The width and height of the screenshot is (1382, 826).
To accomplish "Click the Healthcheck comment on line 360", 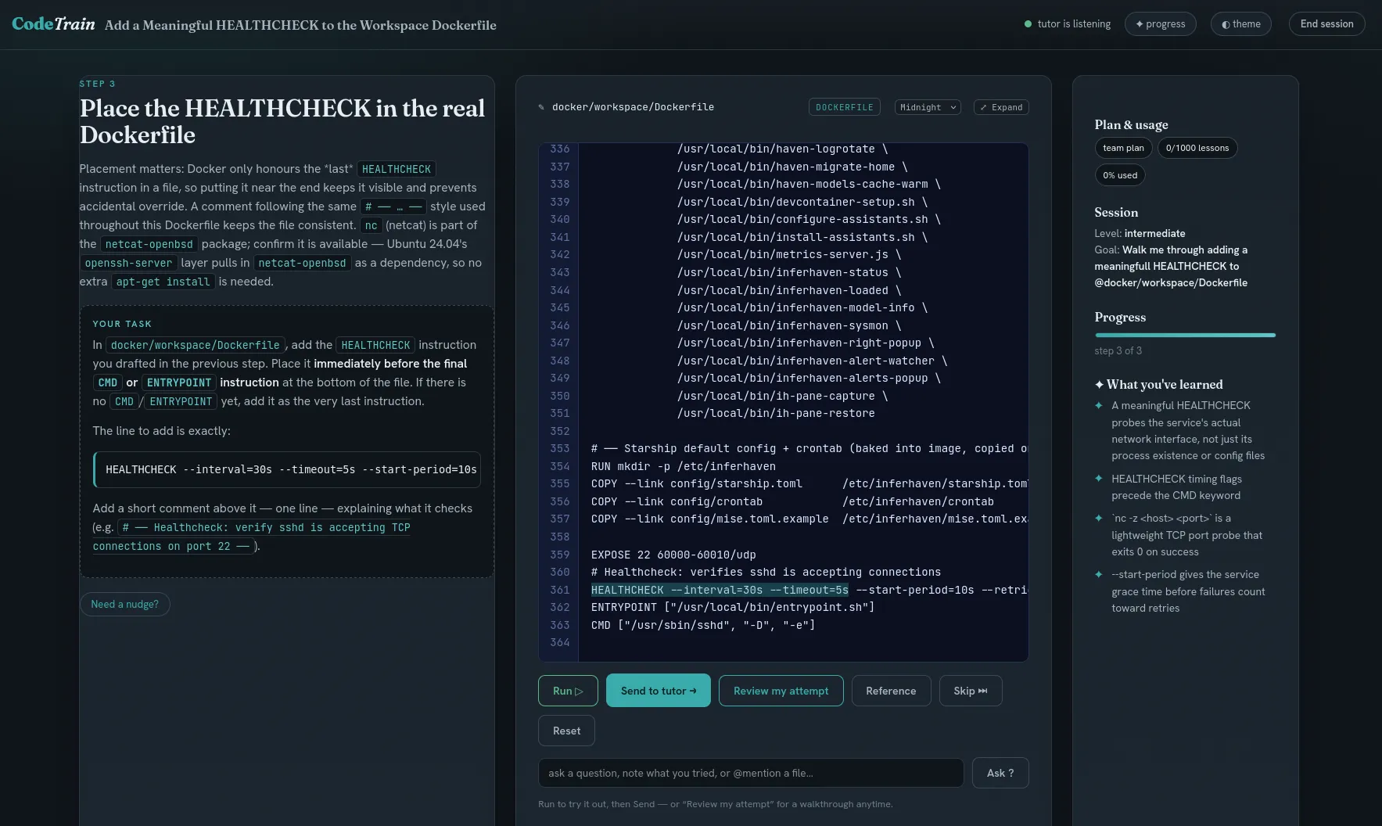I will (766, 572).
